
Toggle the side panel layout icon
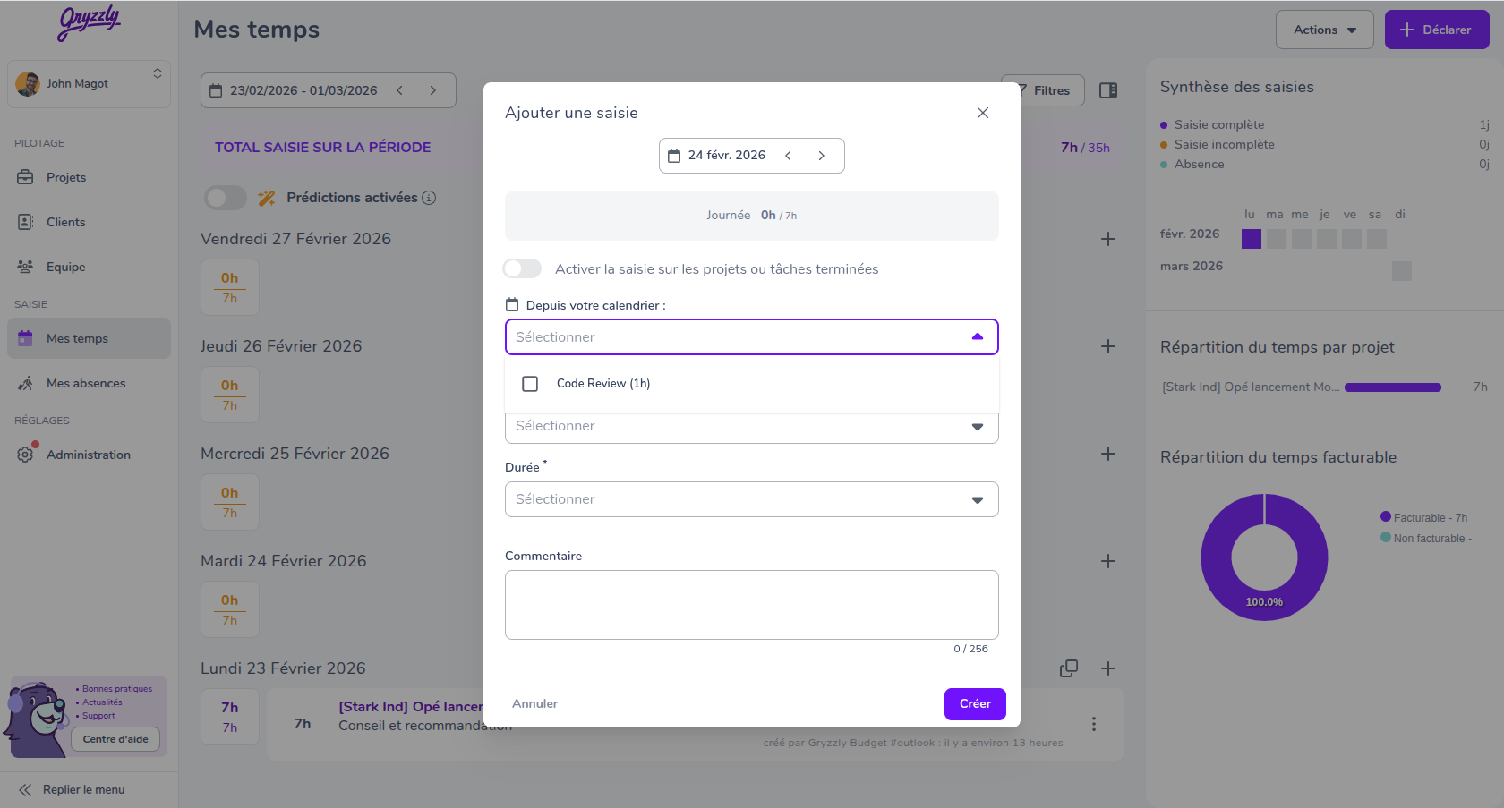click(1108, 90)
